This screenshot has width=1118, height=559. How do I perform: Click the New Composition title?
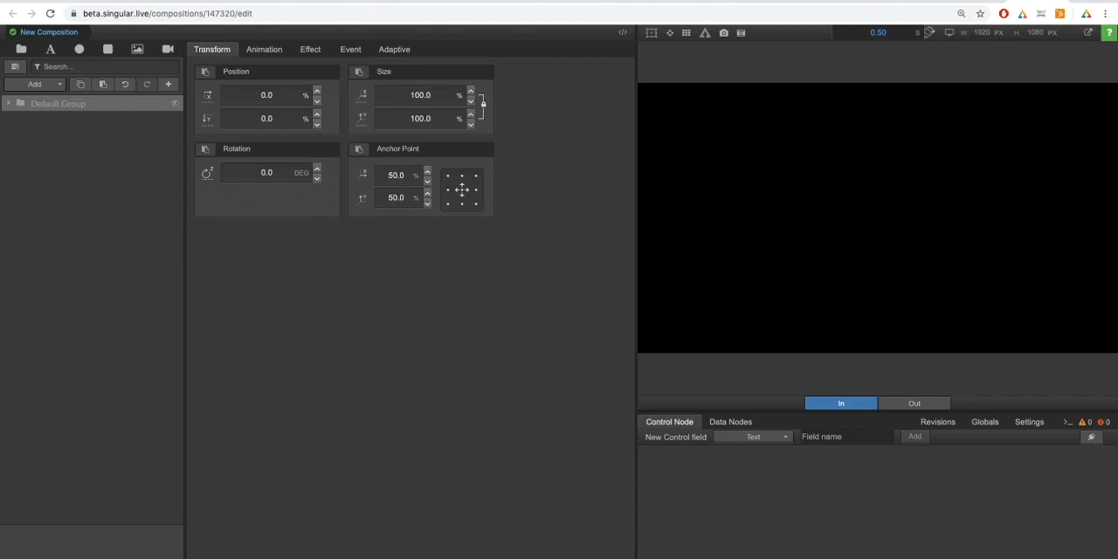click(x=49, y=32)
